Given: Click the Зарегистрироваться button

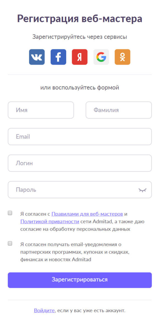Looking at the screenshot, I should [80, 280].
